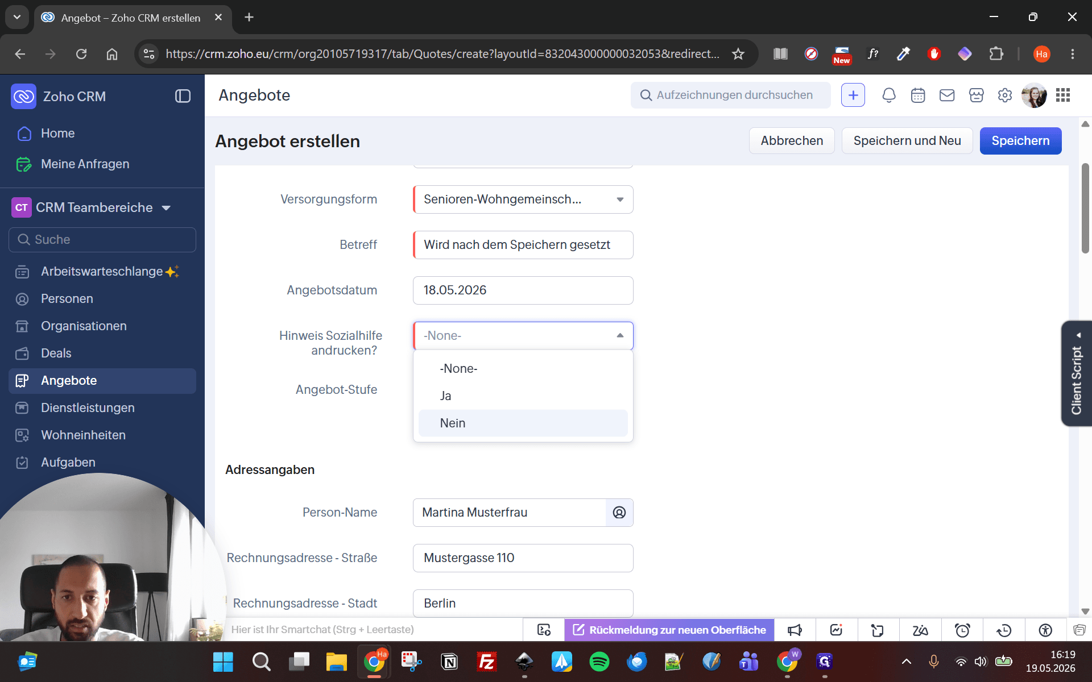
Task: Click user profile avatar
Action: [x=1034, y=95]
